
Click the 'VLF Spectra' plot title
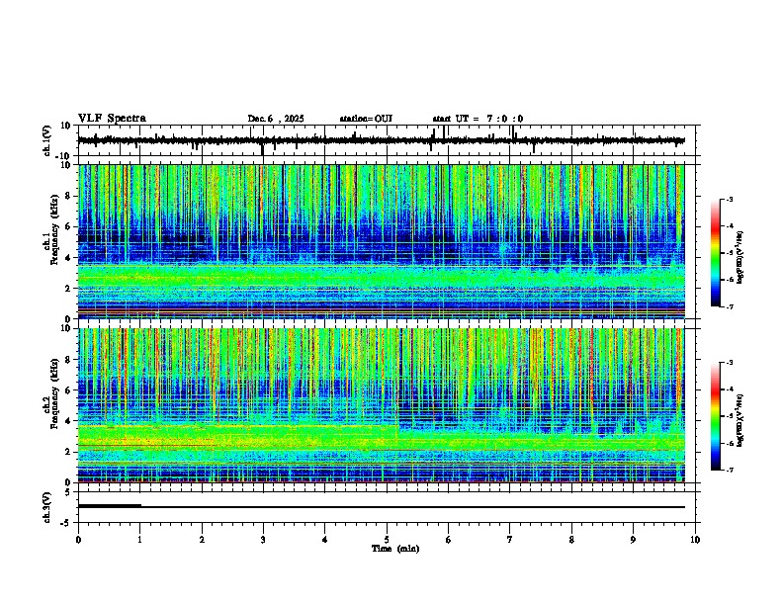(x=112, y=118)
